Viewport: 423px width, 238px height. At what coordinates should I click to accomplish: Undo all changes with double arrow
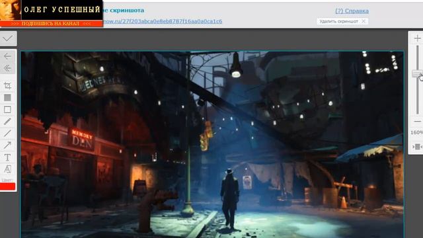[x=7, y=68]
